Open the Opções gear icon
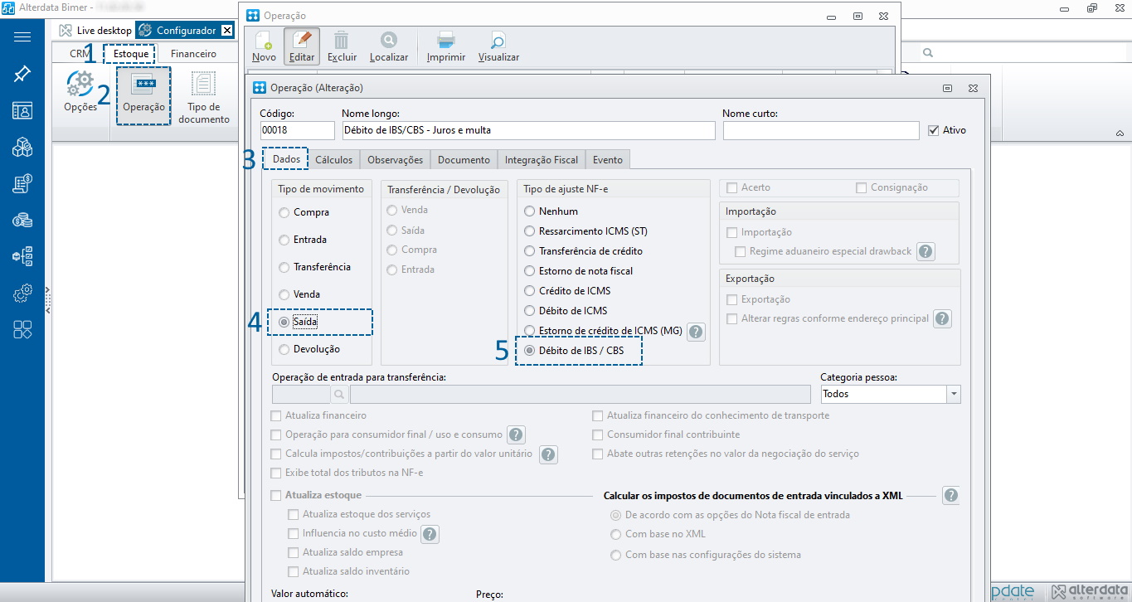This screenshot has height=602, width=1132. 80,85
